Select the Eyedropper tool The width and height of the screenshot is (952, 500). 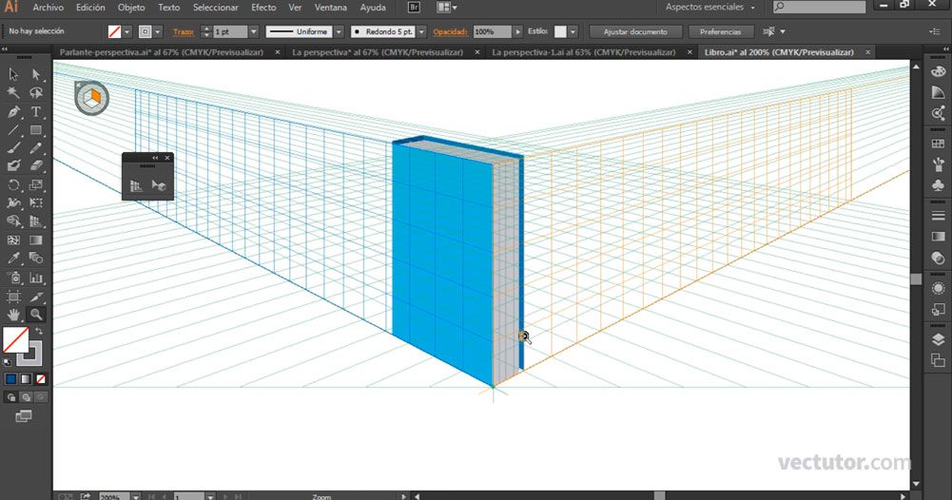click(13, 259)
